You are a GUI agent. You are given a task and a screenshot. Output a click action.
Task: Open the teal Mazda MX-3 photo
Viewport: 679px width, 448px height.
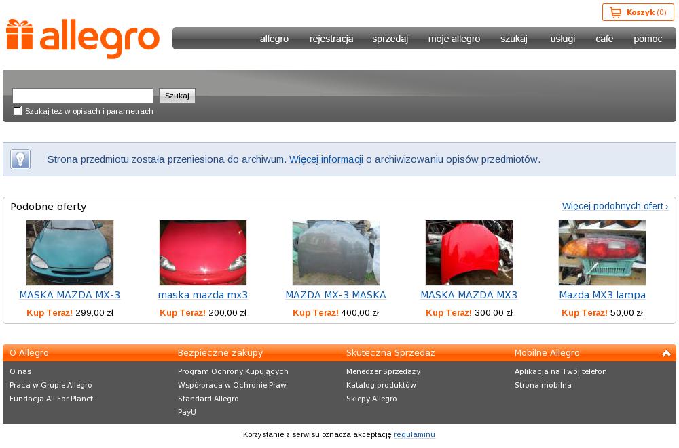pyautogui.click(x=70, y=253)
